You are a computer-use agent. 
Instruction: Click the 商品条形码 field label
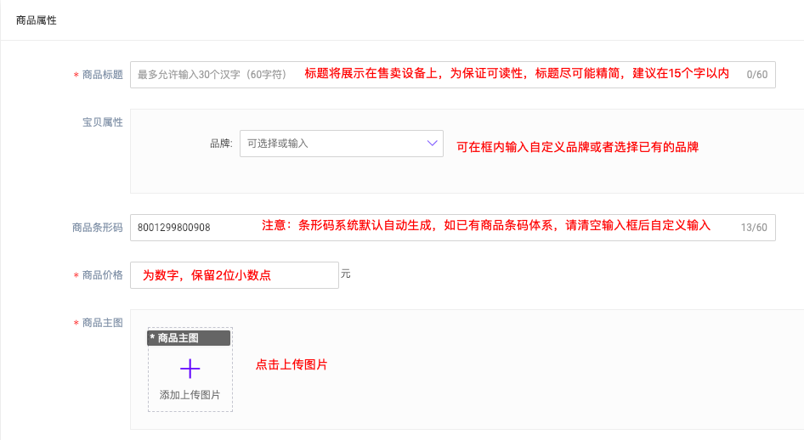[98, 228]
